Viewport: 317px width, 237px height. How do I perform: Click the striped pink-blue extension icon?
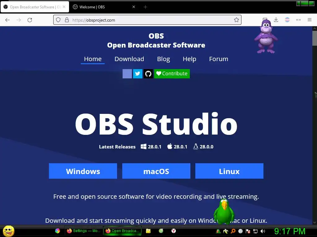pos(287,20)
